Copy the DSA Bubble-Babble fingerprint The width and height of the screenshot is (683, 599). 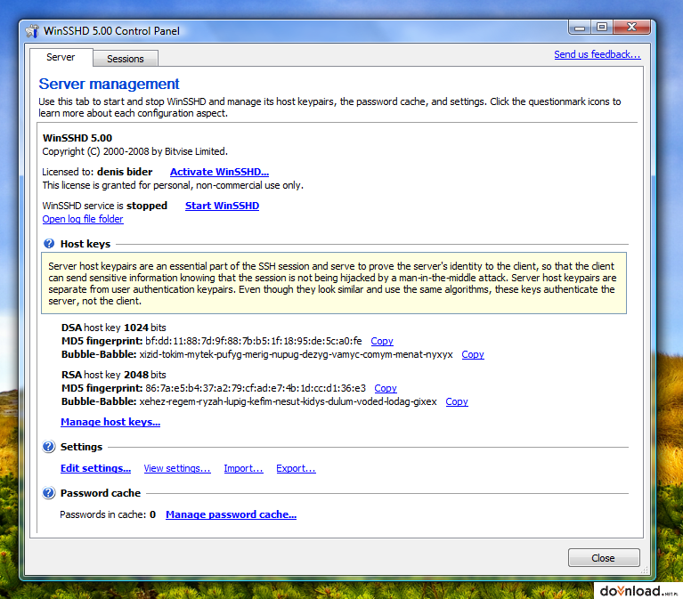pyautogui.click(x=473, y=354)
